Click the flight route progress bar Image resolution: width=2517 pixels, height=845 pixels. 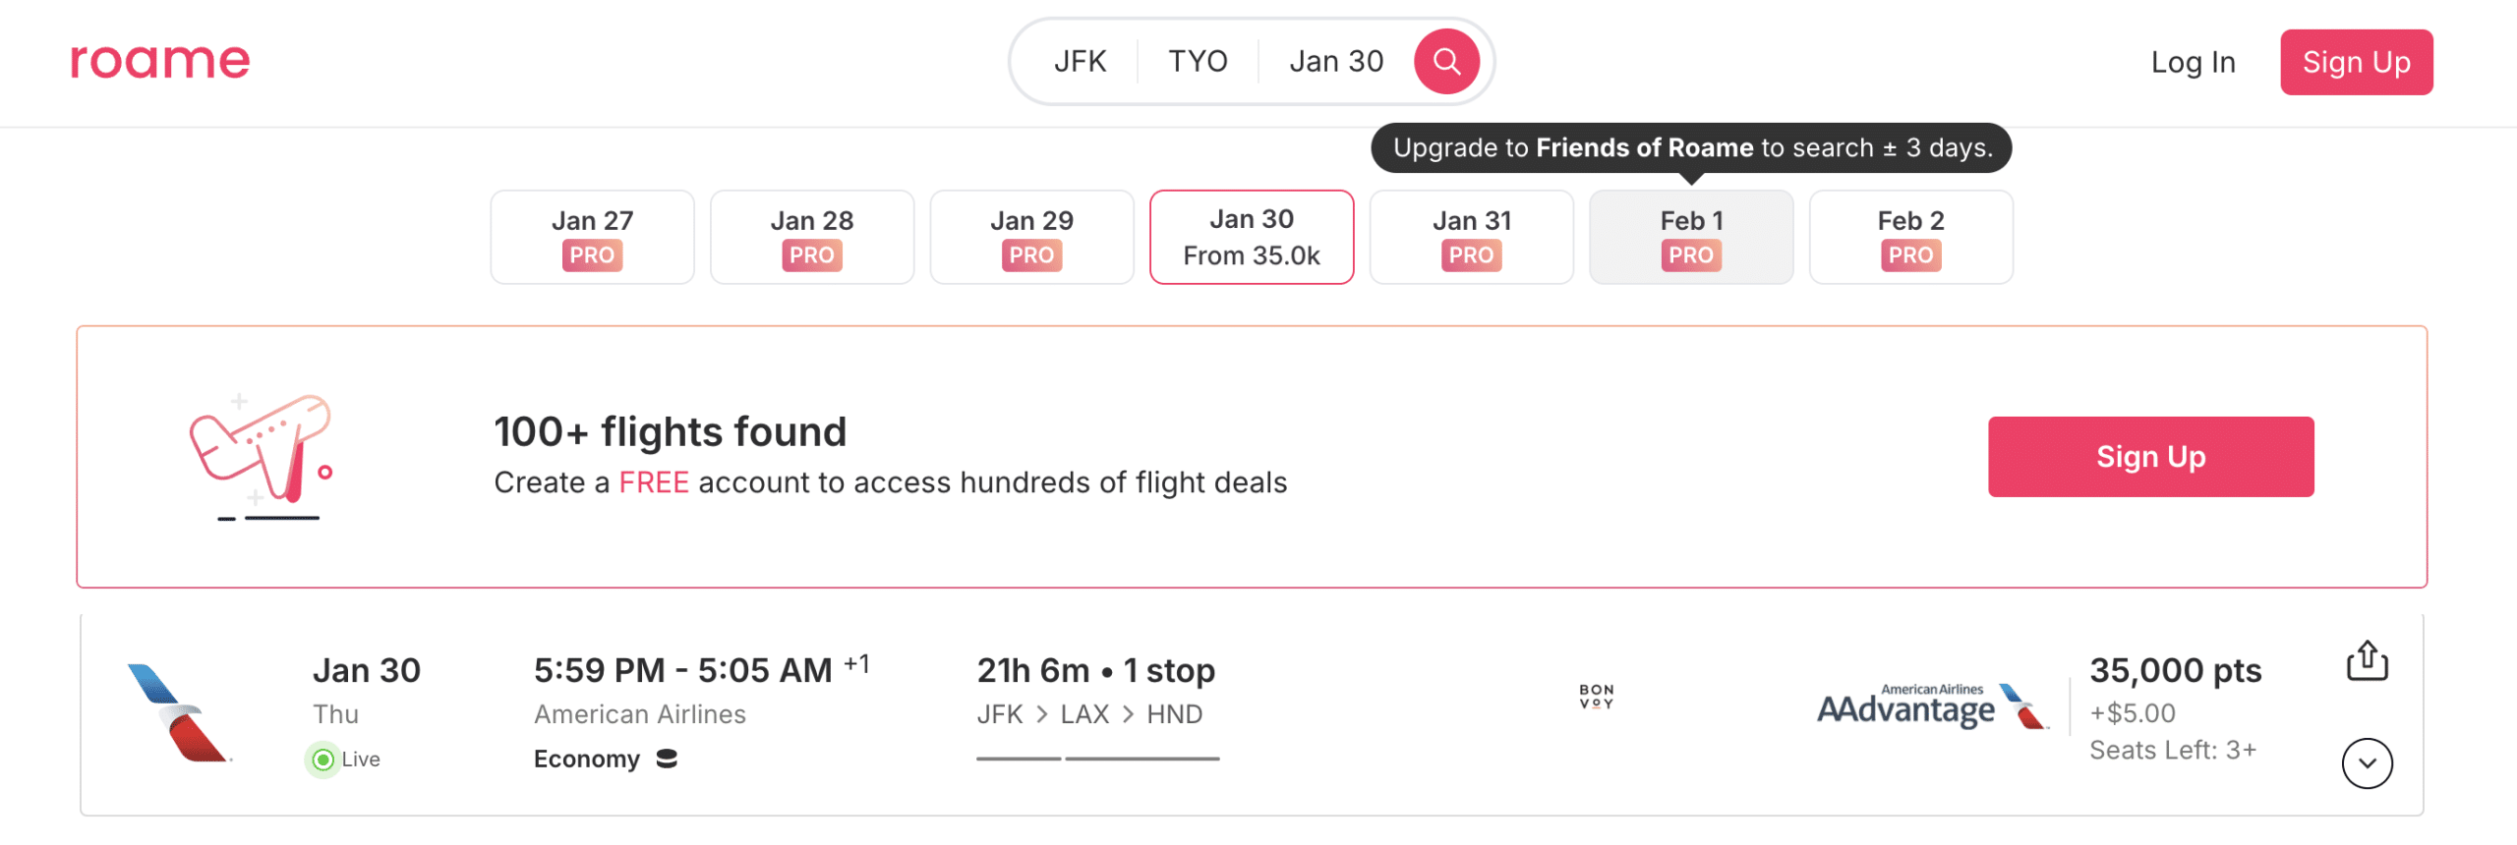coord(1097,759)
